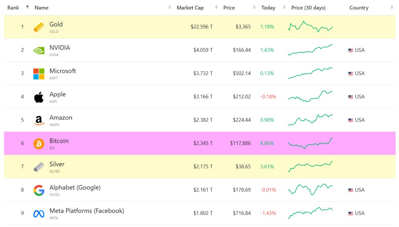Image resolution: width=399 pixels, height=227 pixels.
Task: View Microsoft 30-day price sparkline
Action: tap(310, 73)
